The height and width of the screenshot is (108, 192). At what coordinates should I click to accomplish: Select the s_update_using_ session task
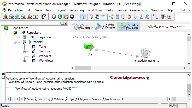pos(145,53)
